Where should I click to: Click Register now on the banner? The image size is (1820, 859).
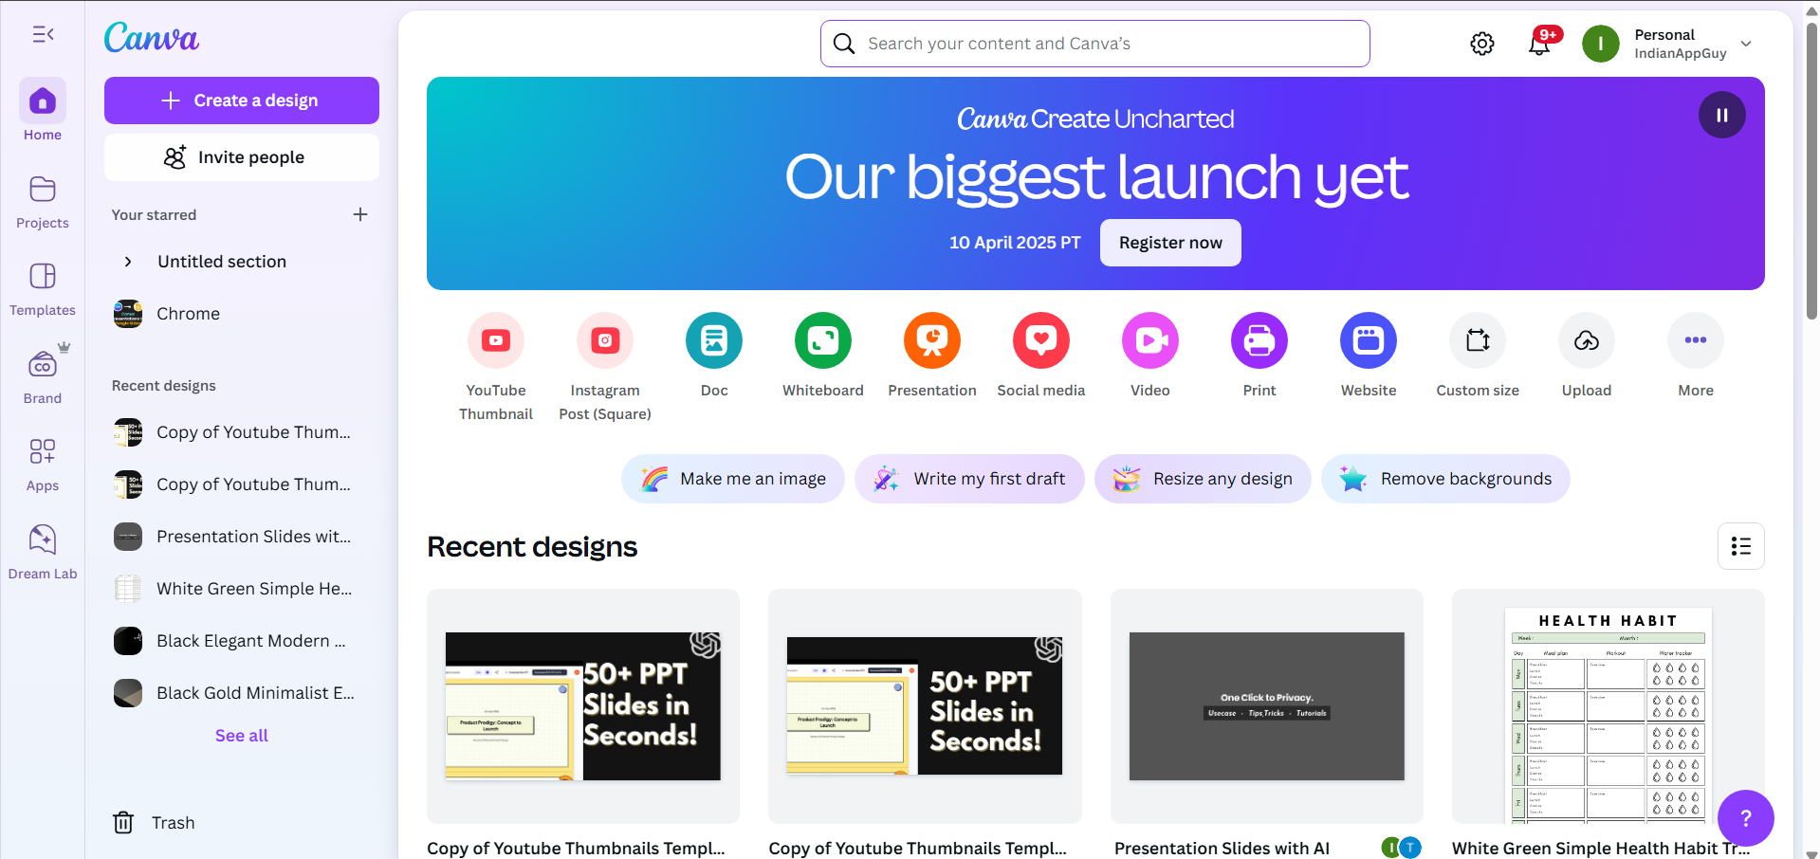[x=1170, y=243]
